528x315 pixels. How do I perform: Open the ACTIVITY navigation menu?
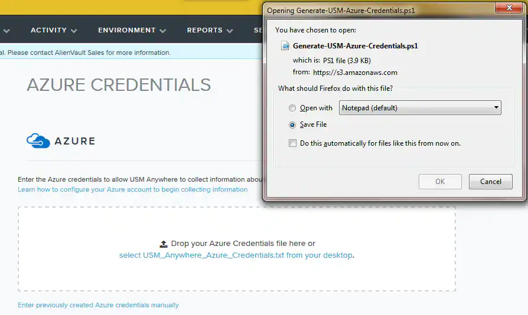click(49, 30)
